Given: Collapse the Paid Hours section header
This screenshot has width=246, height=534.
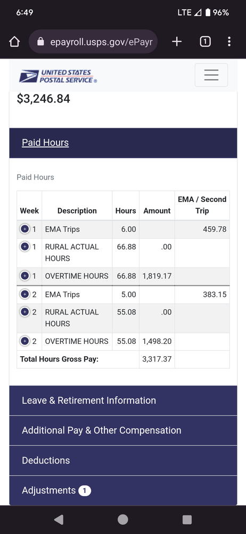Looking at the screenshot, I should [x=123, y=143].
